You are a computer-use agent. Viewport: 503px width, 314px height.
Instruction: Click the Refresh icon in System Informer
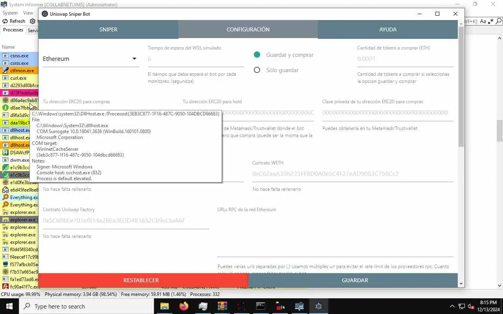point(5,21)
